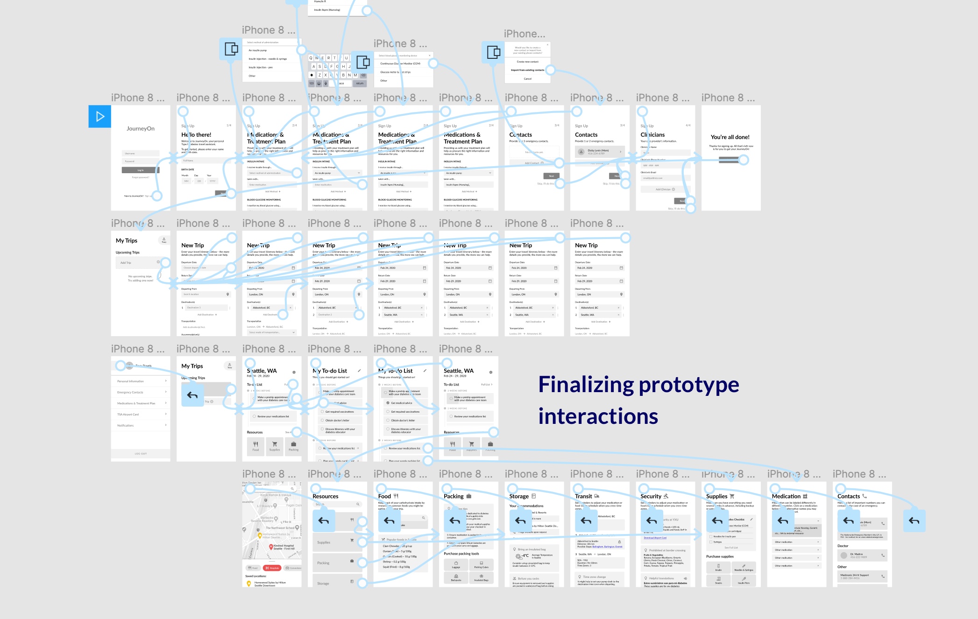The height and width of the screenshot is (619, 978).
Task: Click the Play button to start prototype
Action: [x=100, y=116]
